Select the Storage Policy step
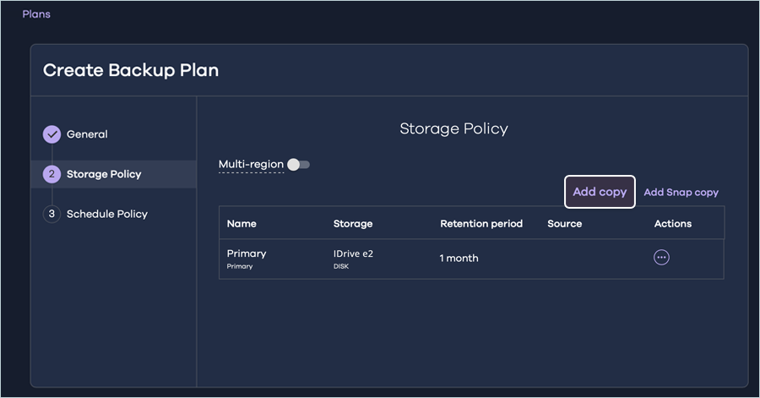 coord(104,174)
